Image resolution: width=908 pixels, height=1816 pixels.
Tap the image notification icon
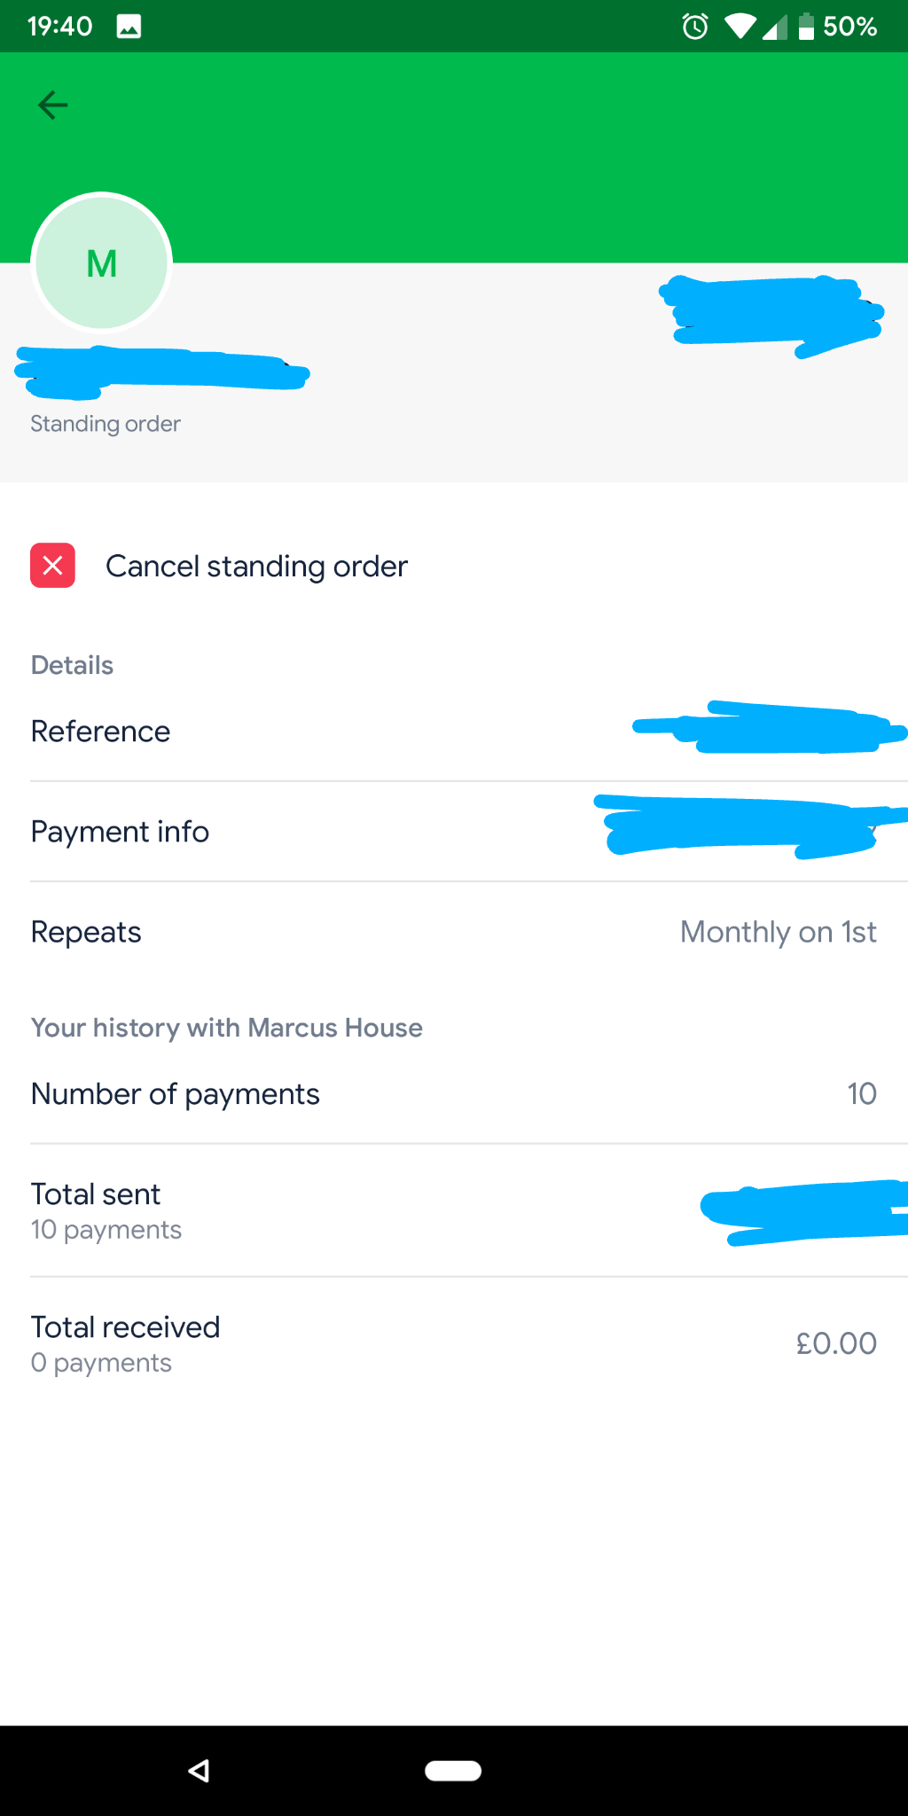[x=129, y=27]
